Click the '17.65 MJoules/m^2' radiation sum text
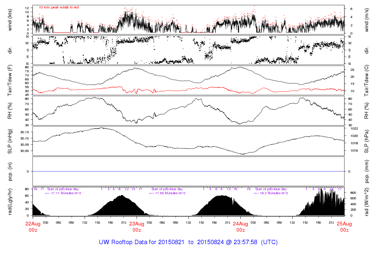 coord(167,193)
